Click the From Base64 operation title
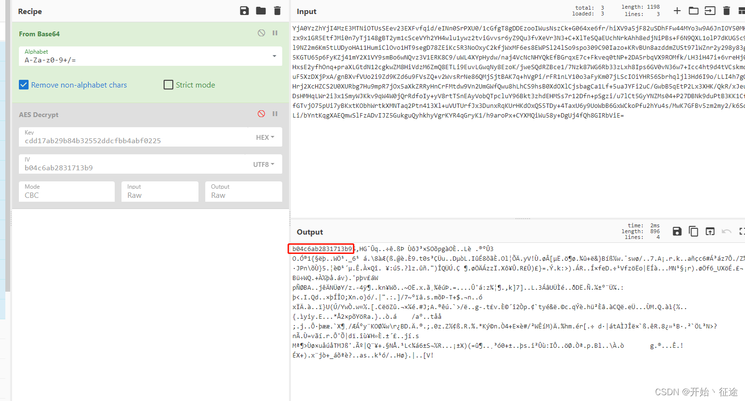The width and height of the screenshot is (745, 401). (x=39, y=34)
